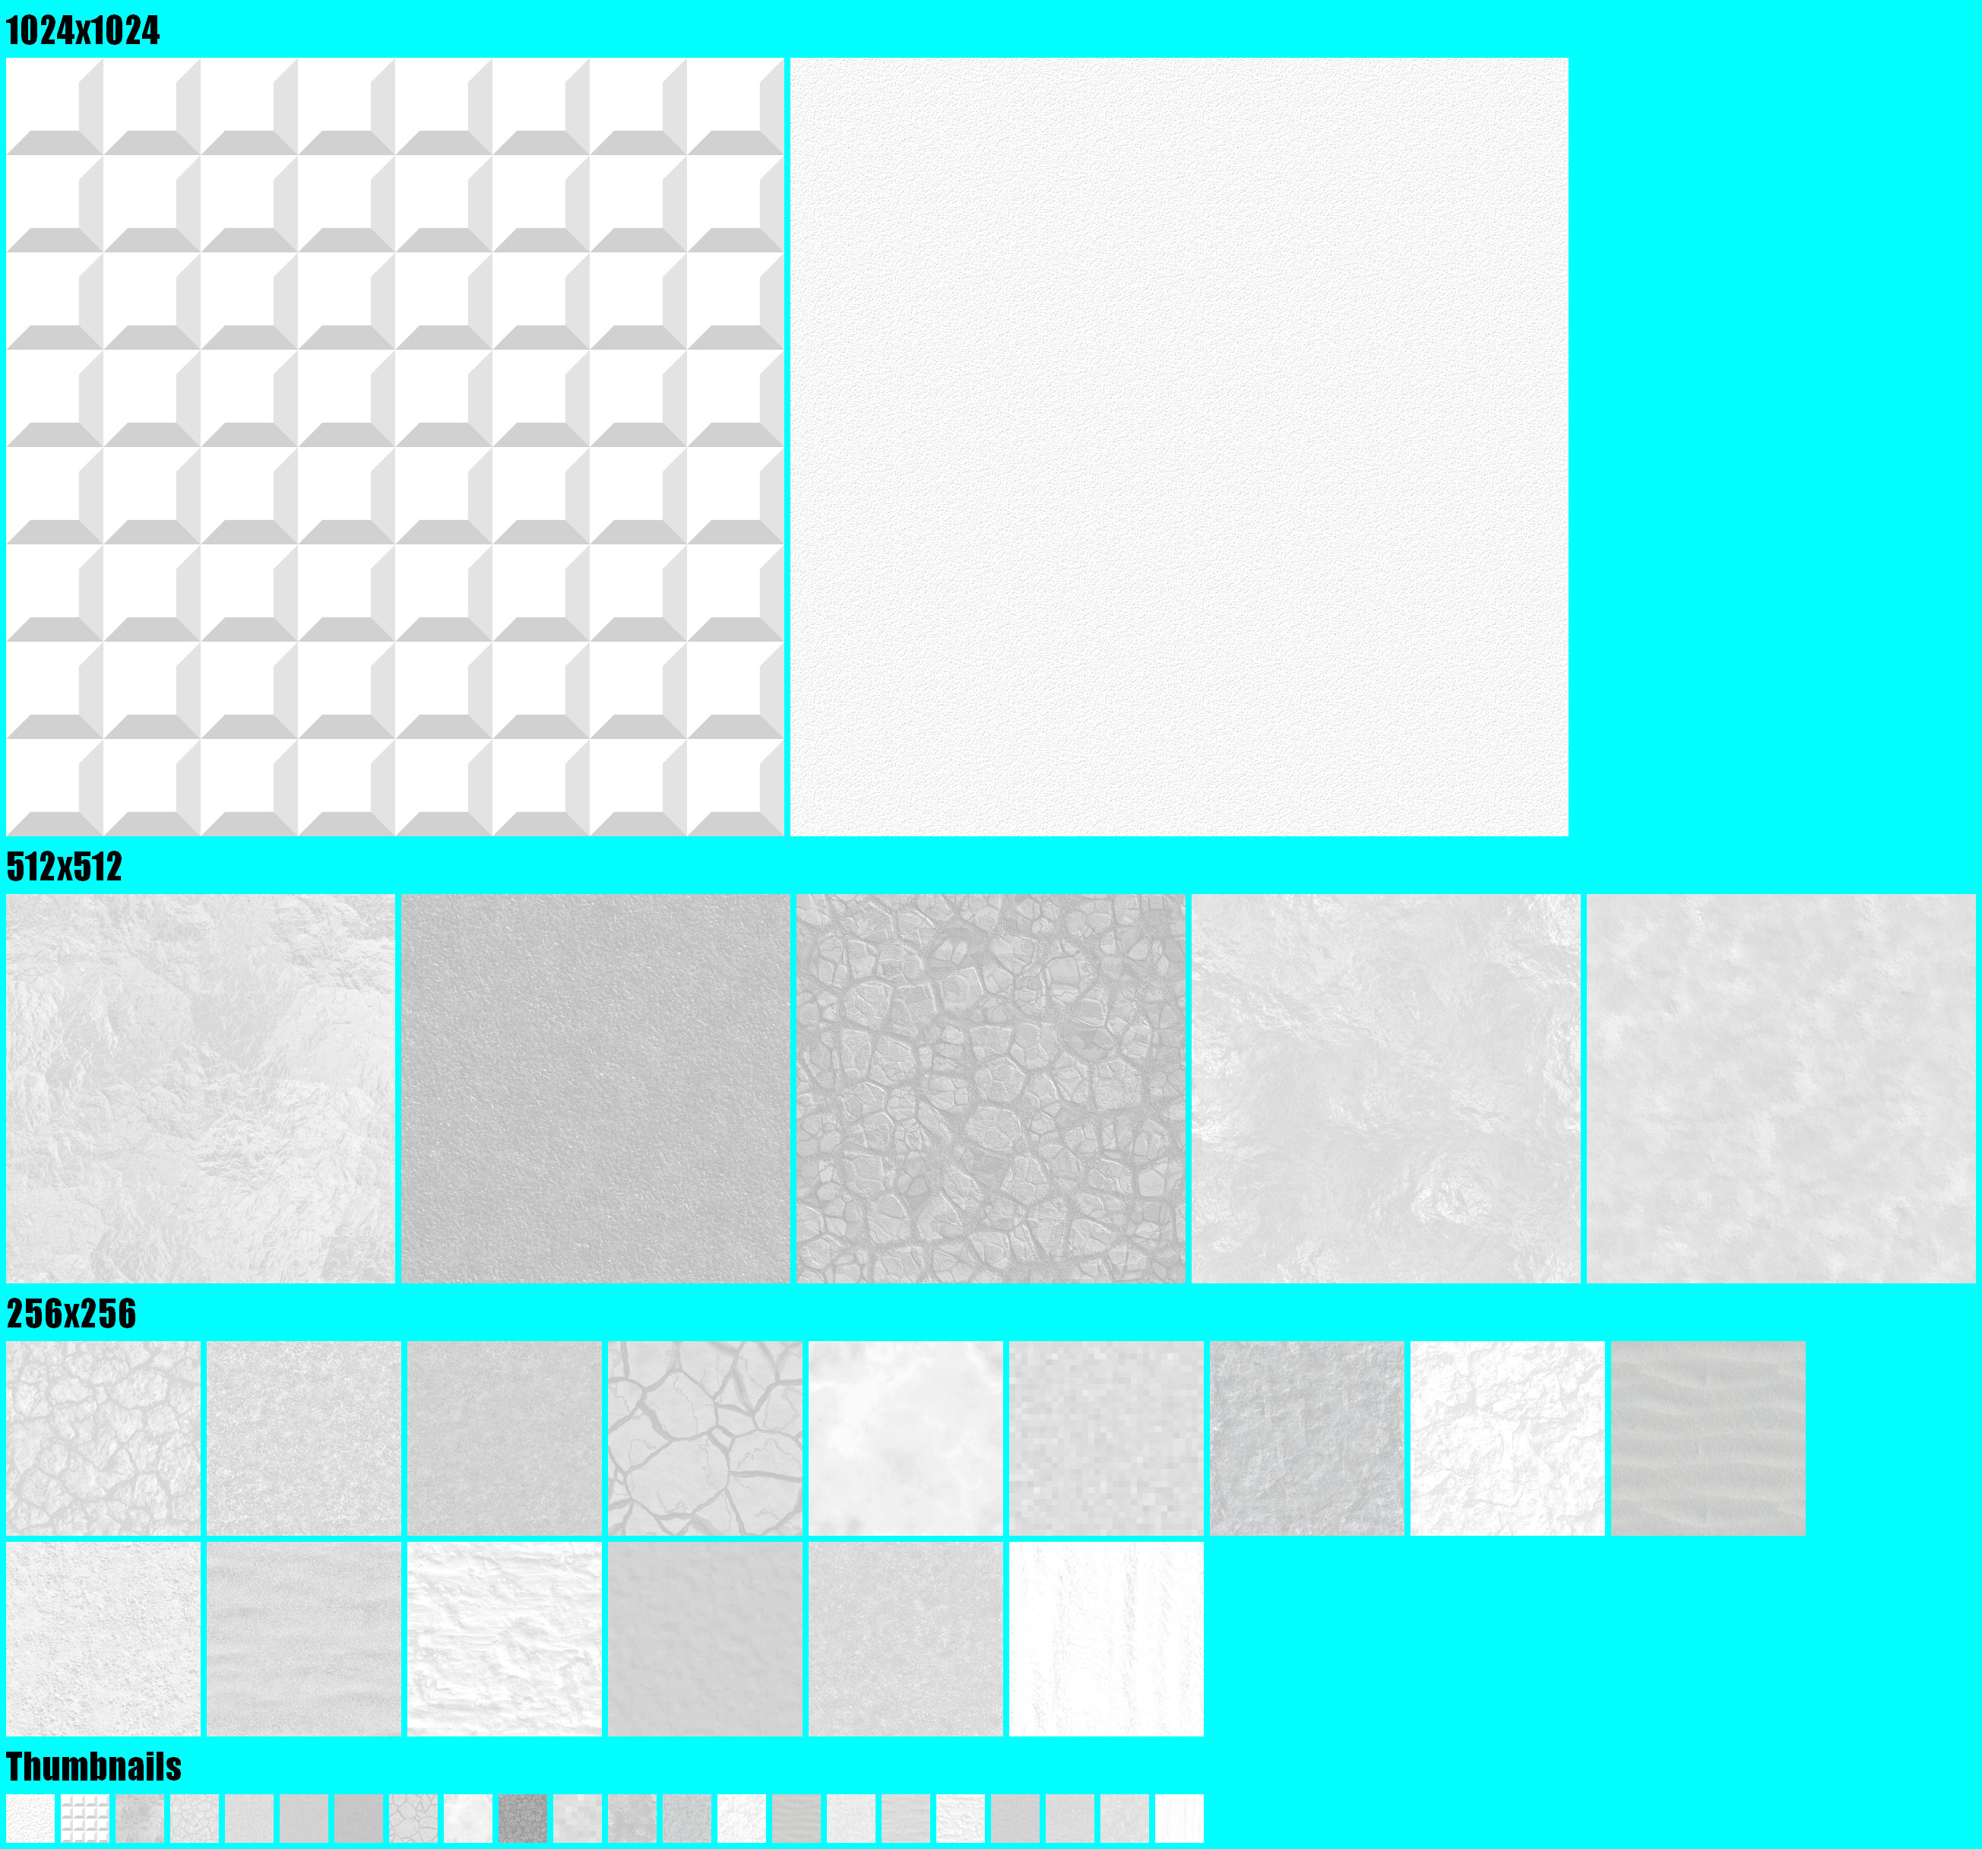Select the 256x256 white smoky cloud texture
The height and width of the screenshot is (1849, 1982).
click(x=905, y=1438)
